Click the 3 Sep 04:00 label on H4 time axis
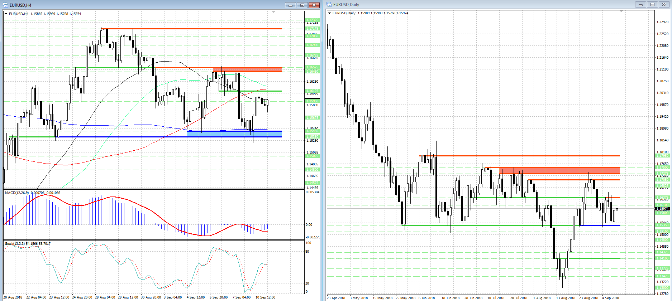The image size is (672, 301). (173, 297)
